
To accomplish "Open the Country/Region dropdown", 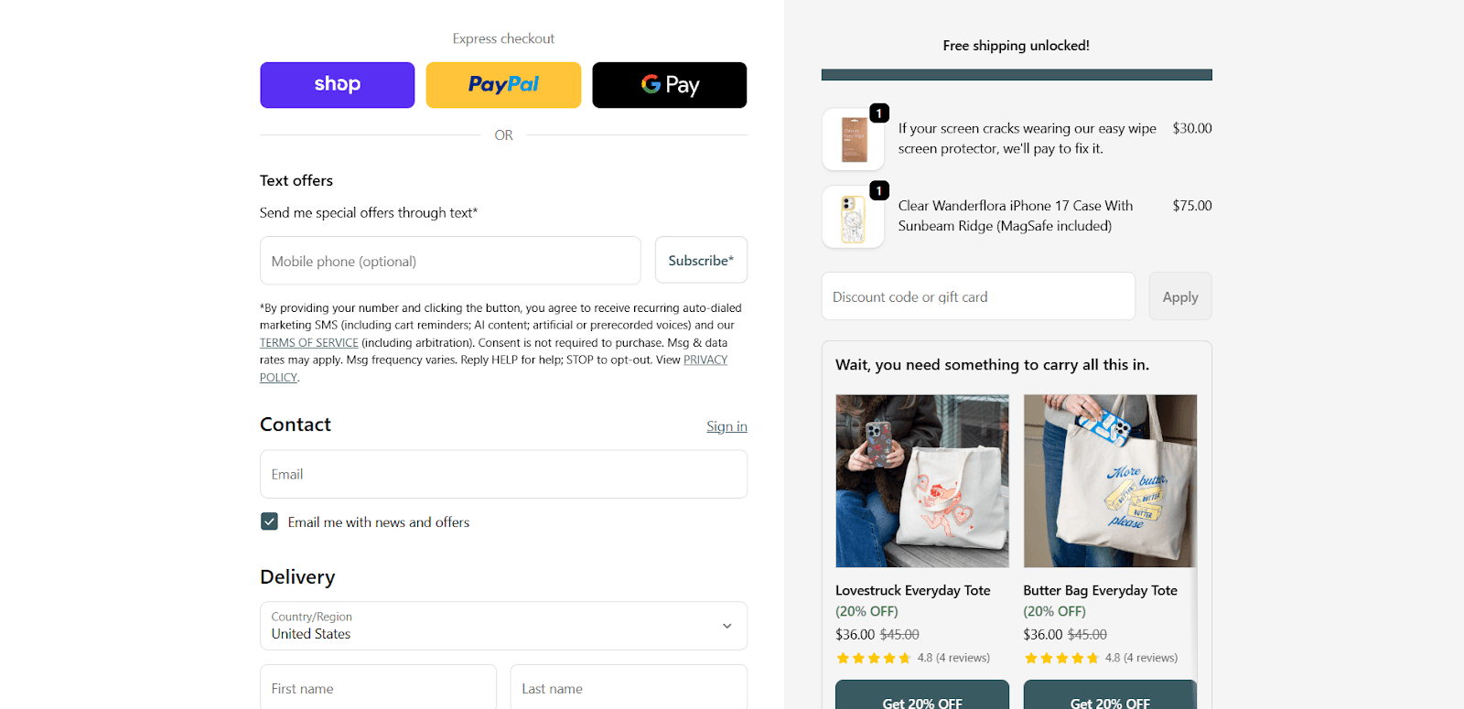I will [x=503, y=626].
